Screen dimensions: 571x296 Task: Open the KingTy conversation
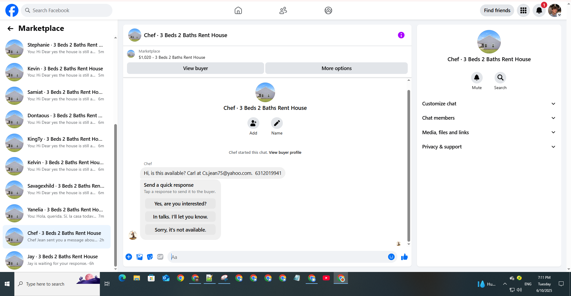[57, 143]
